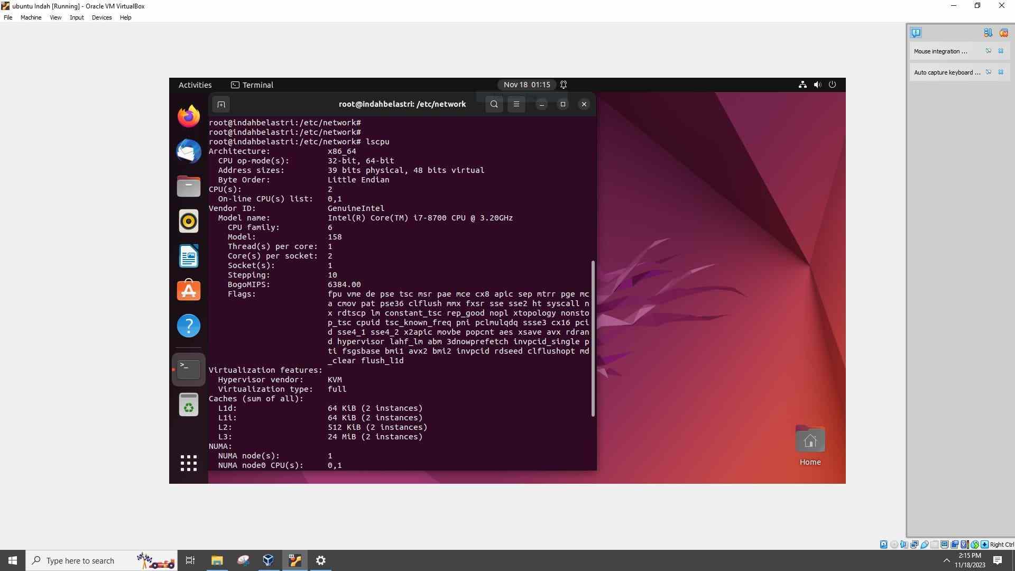
Task: Click the recording status indicator icon
Action: tap(955, 545)
